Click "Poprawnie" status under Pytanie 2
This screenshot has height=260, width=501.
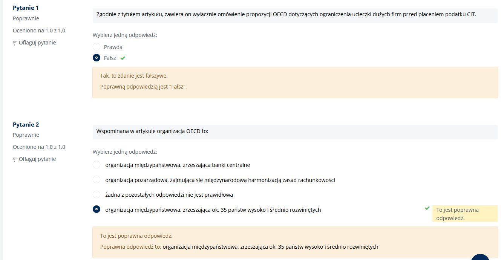[26, 135]
